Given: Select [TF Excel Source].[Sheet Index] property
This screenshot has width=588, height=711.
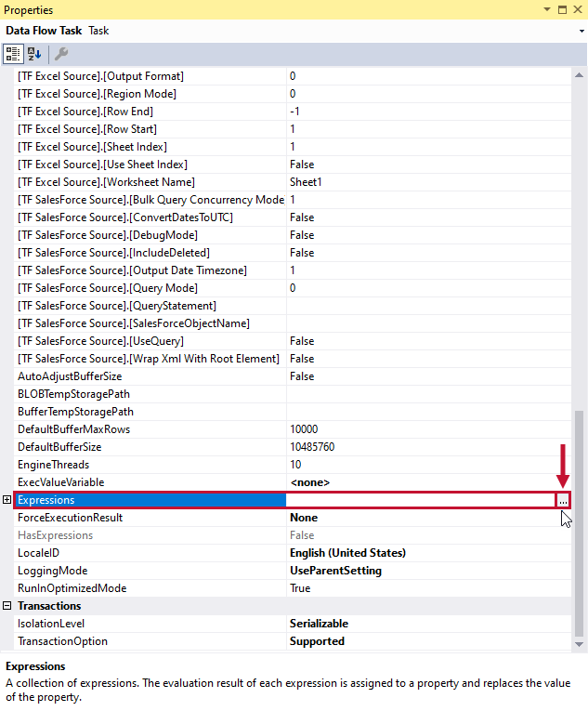Looking at the screenshot, I should [x=92, y=147].
